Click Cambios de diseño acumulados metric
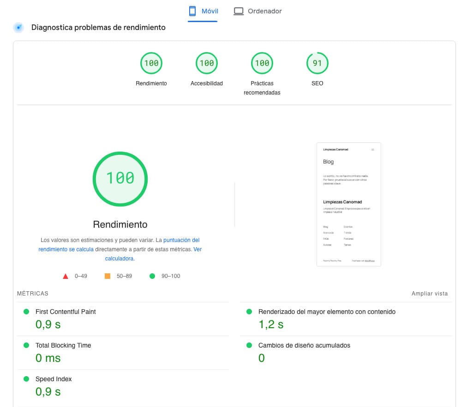This screenshot has width=467, height=407. tap(304, 346)
